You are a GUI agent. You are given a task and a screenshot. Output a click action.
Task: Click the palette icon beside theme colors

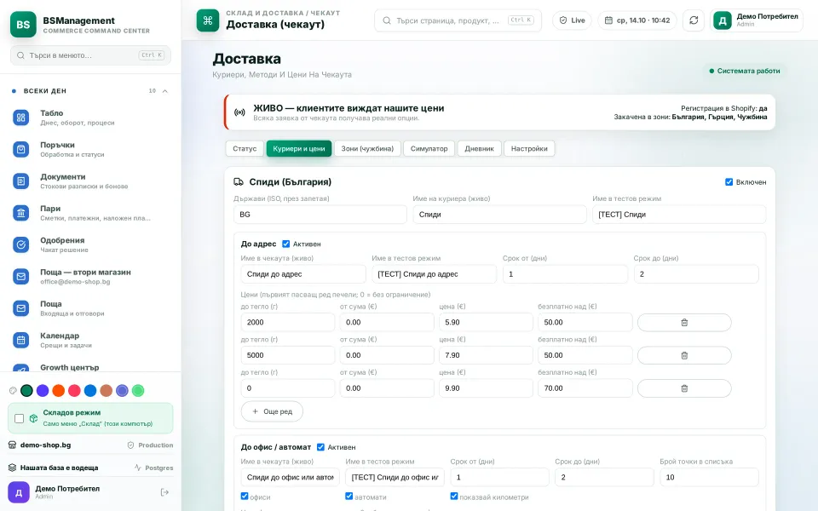pos(13,391)
